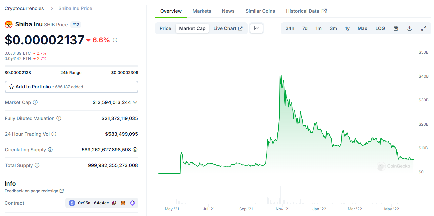Viewport: 434px width, 216px height.
Task: Click the $583,499,095 trading volume value
Action: point(122,134)
